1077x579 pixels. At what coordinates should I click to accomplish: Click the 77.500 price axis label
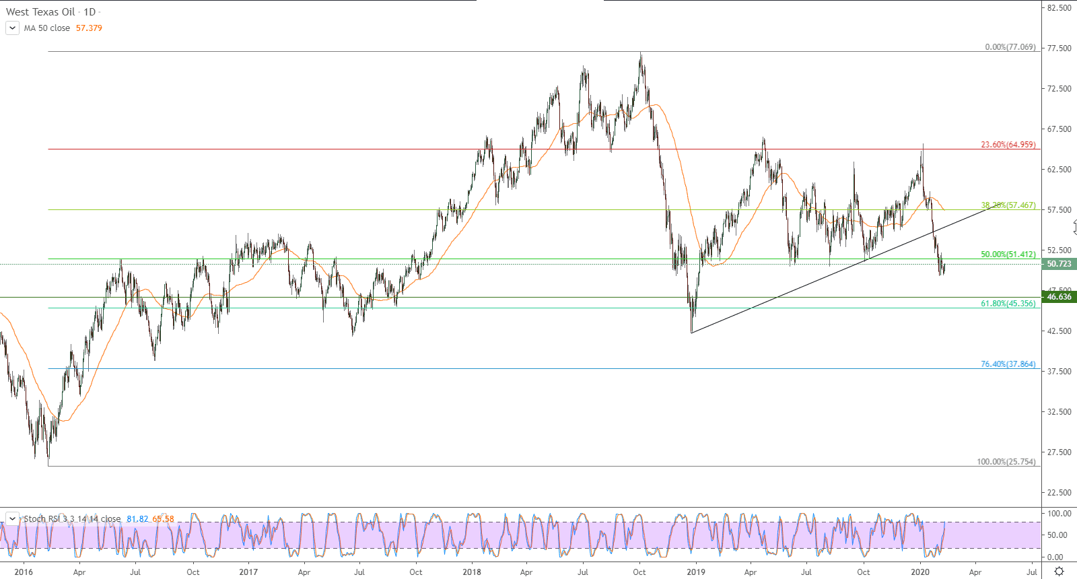1059,48
